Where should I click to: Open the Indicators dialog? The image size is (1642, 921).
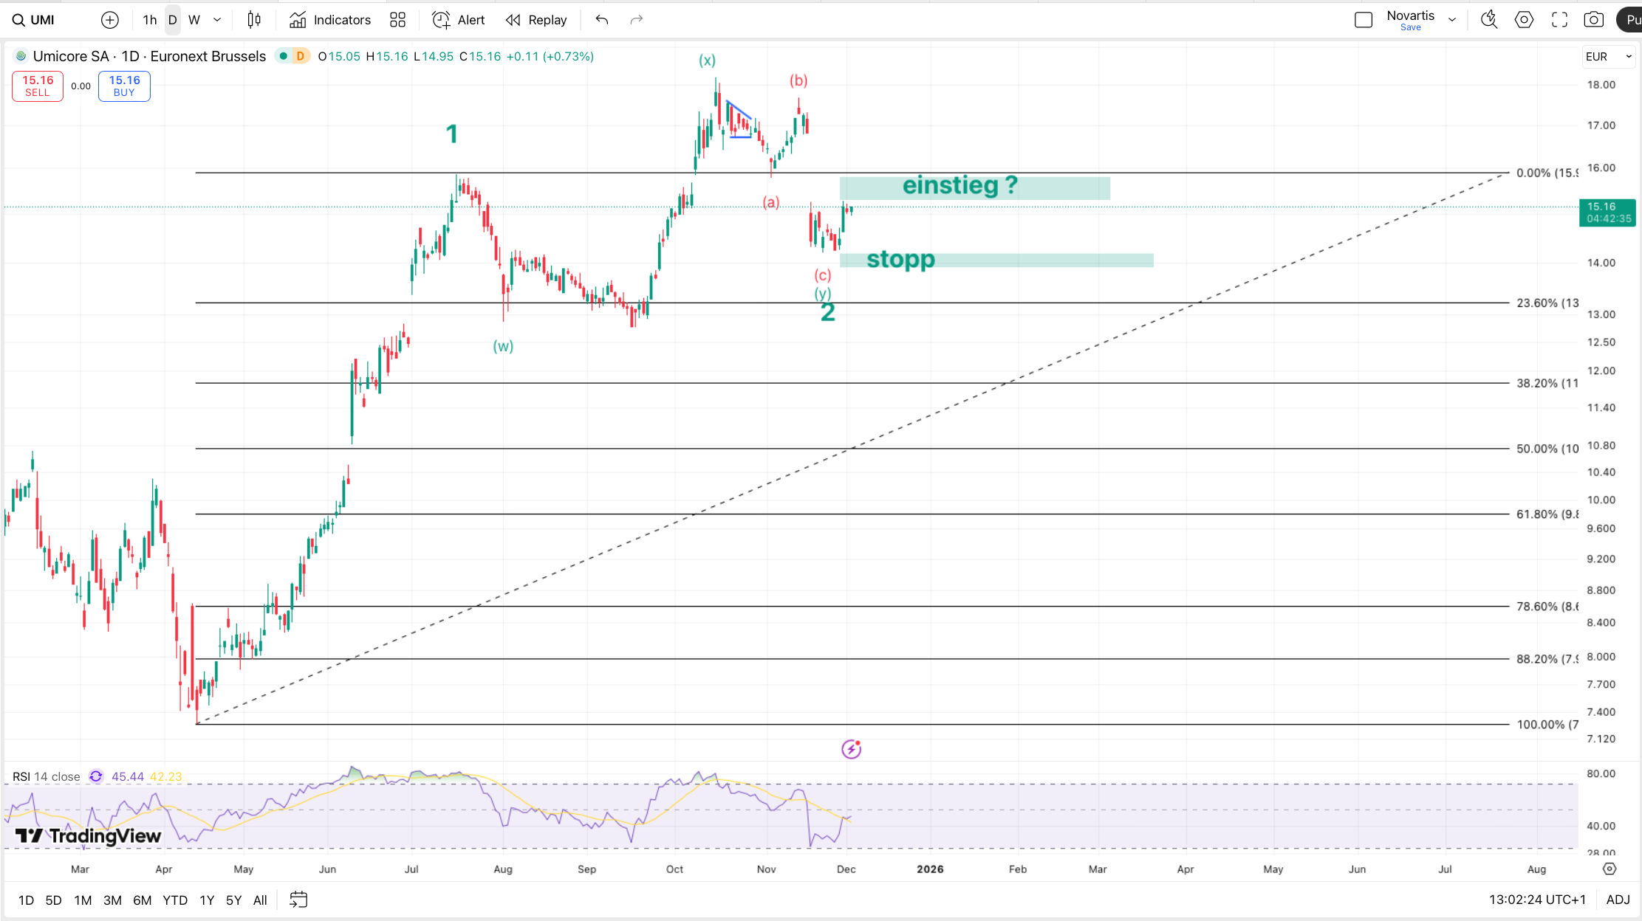pos(330,20)
